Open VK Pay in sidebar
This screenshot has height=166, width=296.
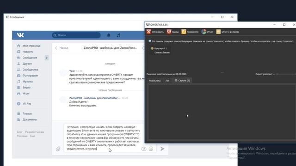point(27,104)
